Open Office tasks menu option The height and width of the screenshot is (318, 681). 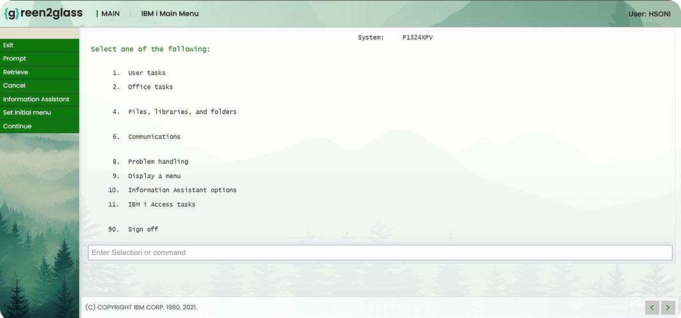pyautogui.click(x=150, y=87)
